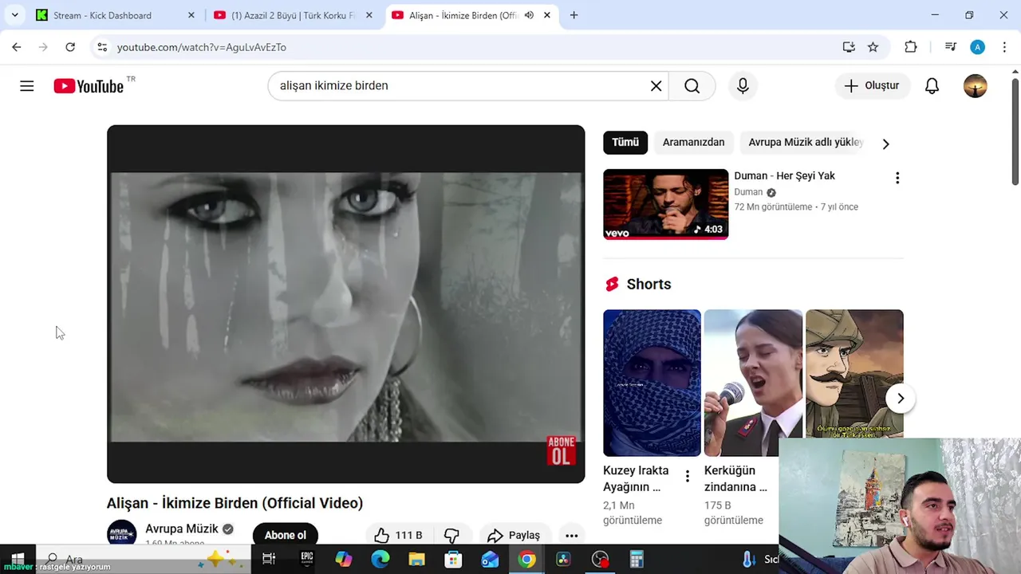Go to the YouTube home logo

coord(89,86)
